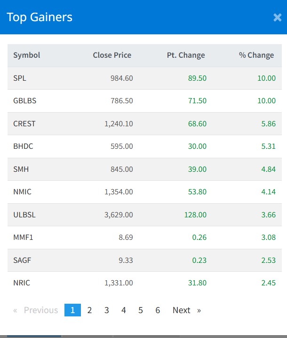287x338 pixels.
Task: Sort by Close Price column header
Action: 112,55
